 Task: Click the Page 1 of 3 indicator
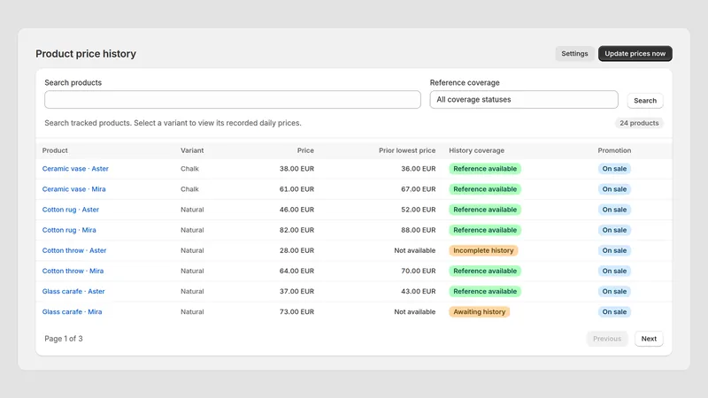tap(64, 339)
